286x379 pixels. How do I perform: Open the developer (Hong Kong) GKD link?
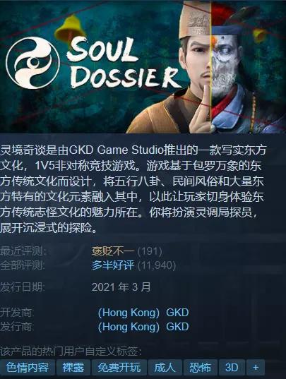143,313
